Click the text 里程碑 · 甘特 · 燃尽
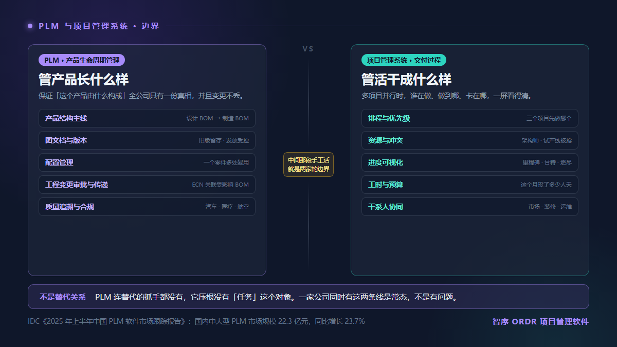The height and width of the screenshot is (347, 617). pos(547,162)
